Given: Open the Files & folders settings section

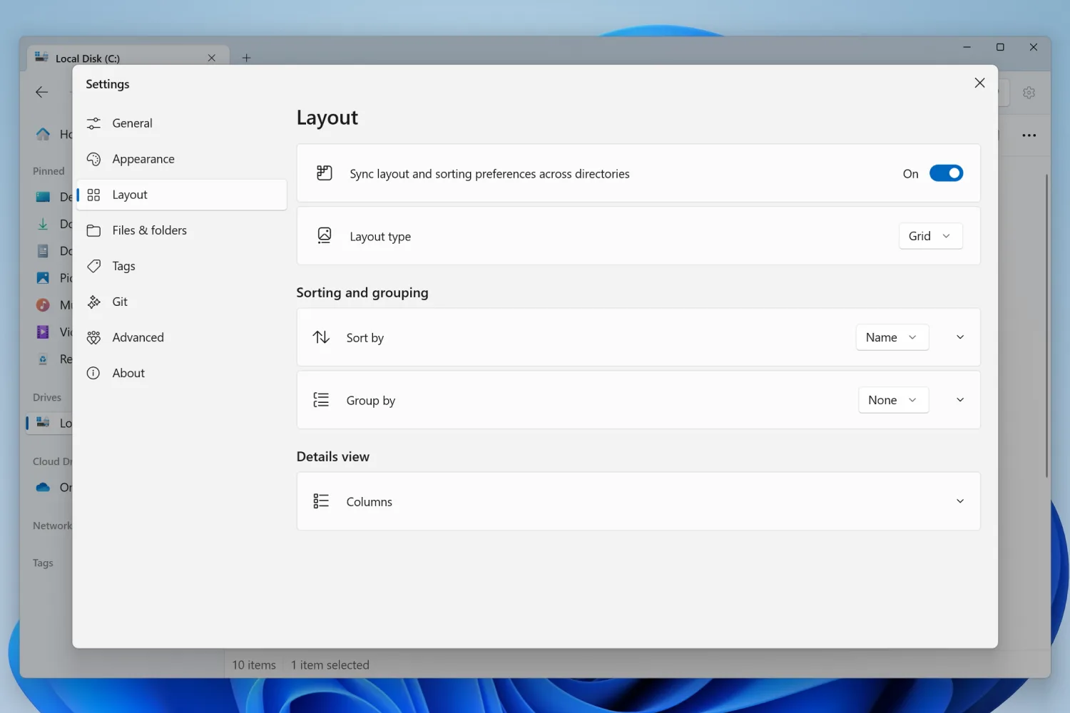Looking at the screenshot, I should point(149,230).
